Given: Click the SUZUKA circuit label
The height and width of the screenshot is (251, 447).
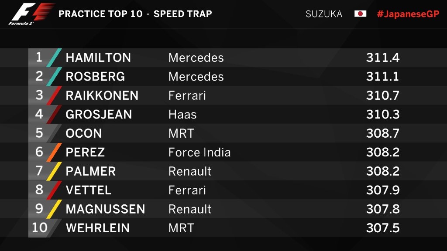Looking at the screenshot, I should 324,14.
